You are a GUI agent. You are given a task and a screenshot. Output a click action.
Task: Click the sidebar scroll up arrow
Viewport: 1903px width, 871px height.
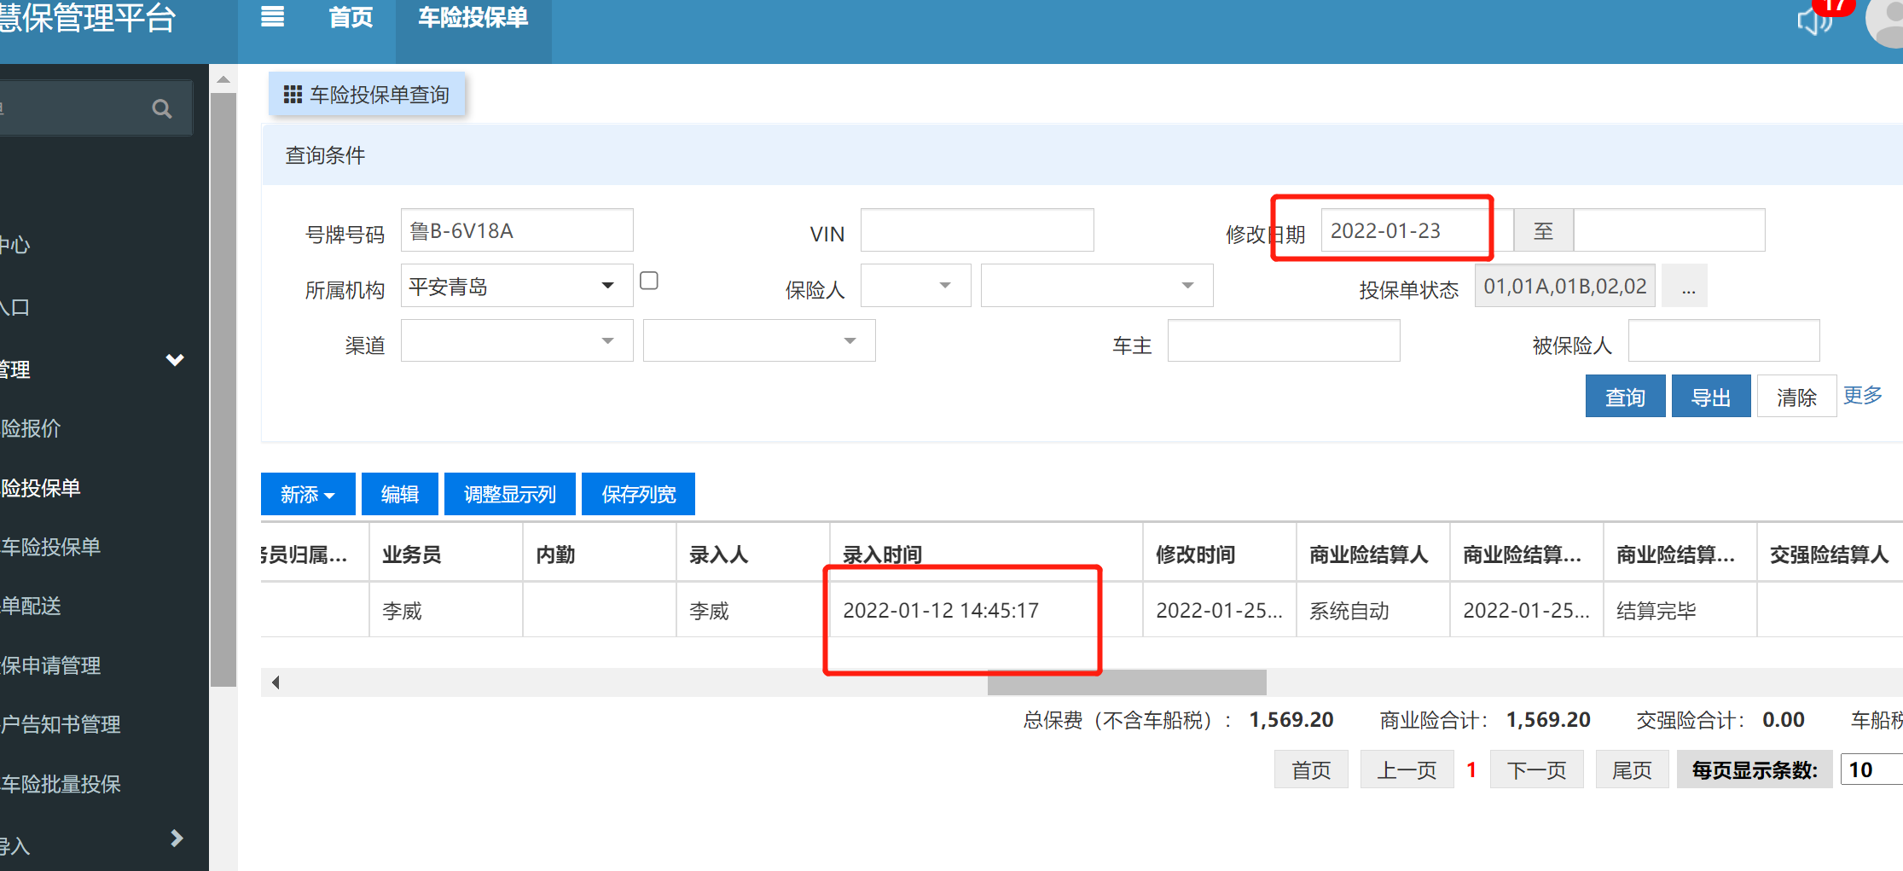[x=223, y=79]
